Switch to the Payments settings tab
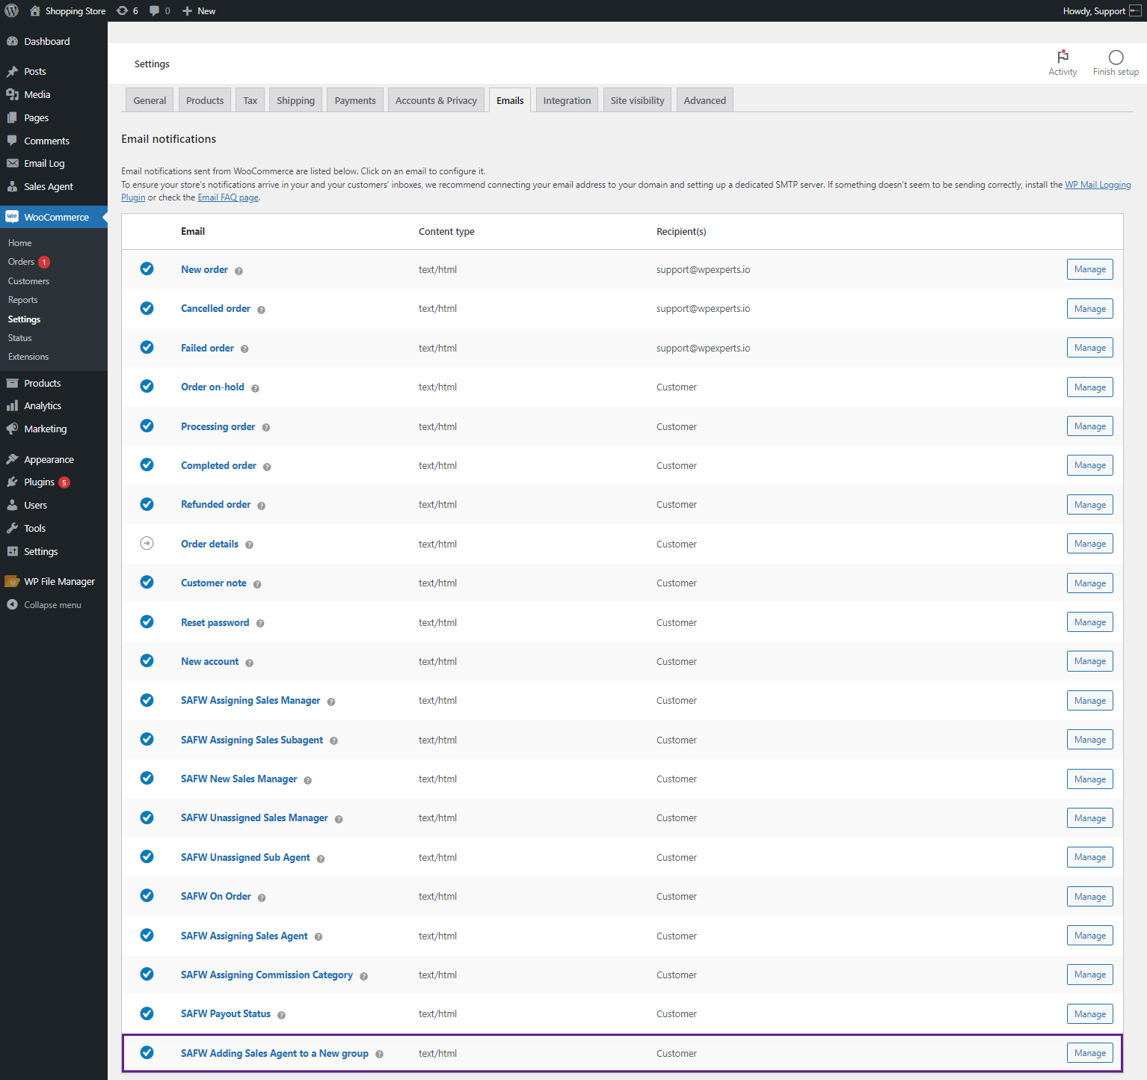This screenshot has width=1147, height=1080. (x=355, y=100)
